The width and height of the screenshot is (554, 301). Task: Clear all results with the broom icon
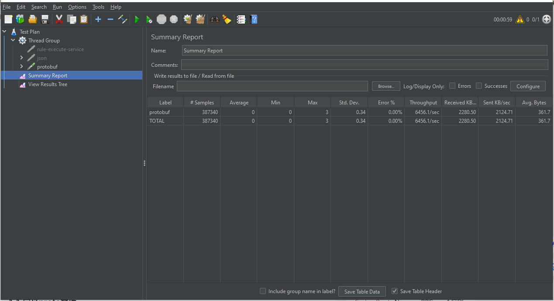[200, 19]
